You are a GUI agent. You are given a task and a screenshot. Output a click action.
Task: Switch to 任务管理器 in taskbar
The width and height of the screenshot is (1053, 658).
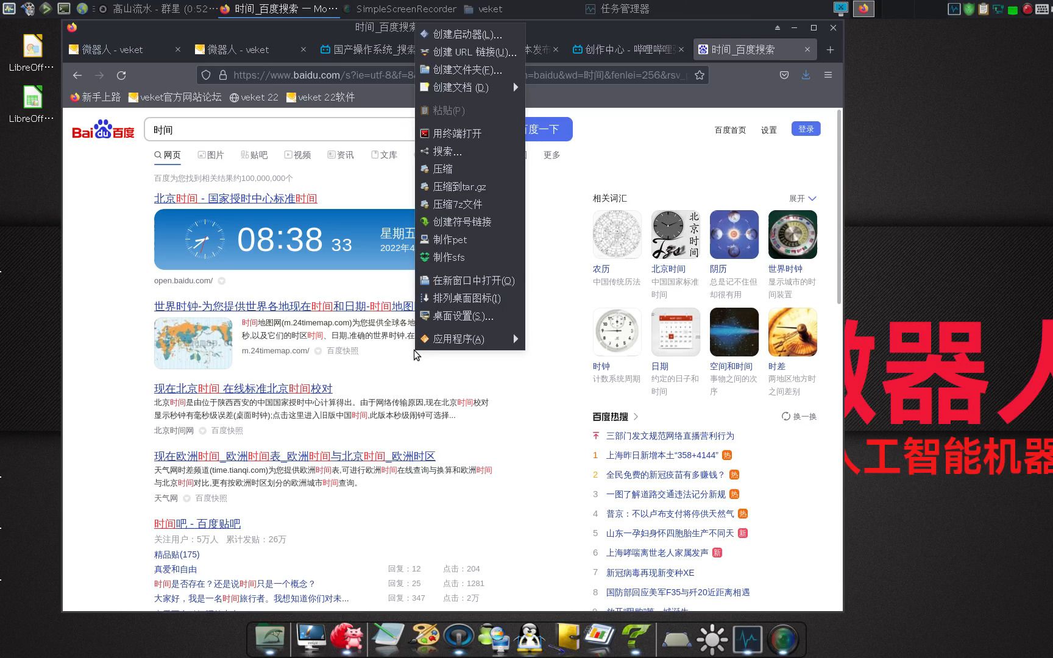coord(617,9)
